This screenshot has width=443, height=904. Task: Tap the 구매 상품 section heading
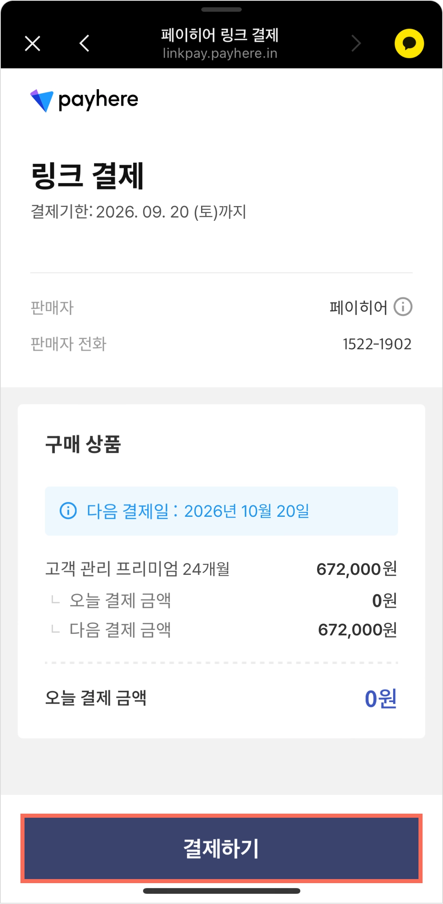coord(83,444)
